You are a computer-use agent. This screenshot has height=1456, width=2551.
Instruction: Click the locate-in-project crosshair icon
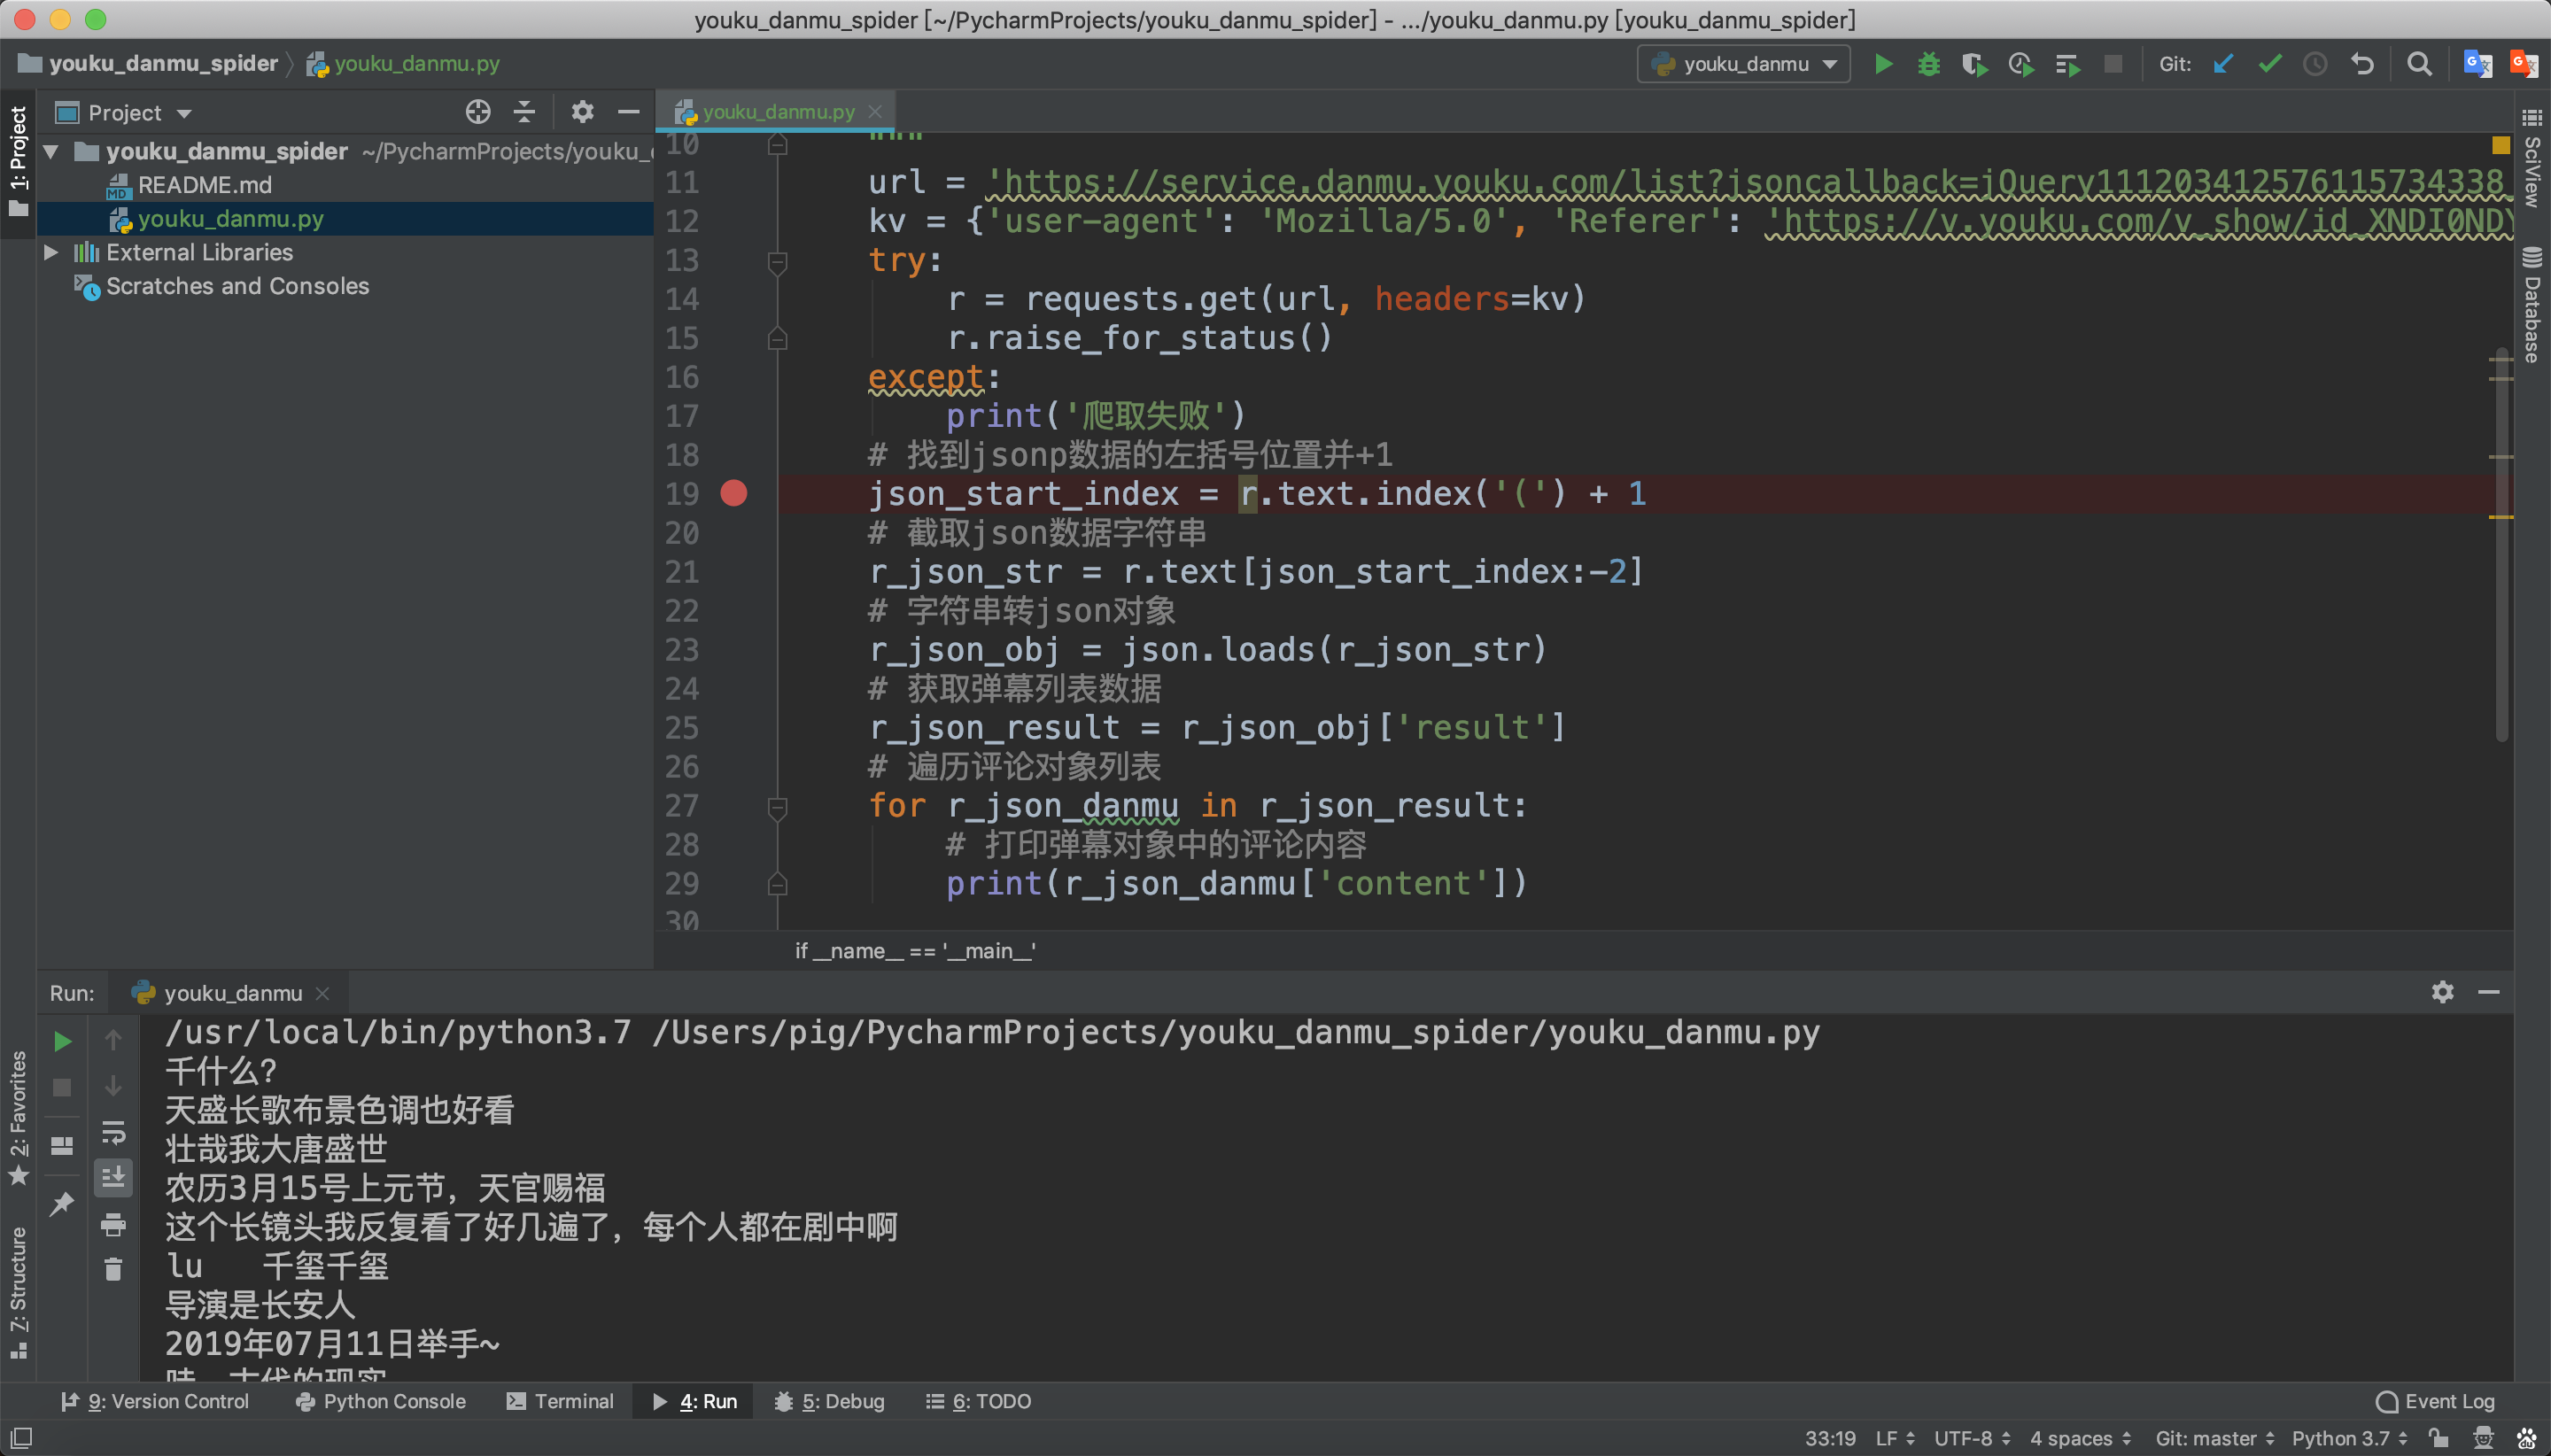pos(478,112)
